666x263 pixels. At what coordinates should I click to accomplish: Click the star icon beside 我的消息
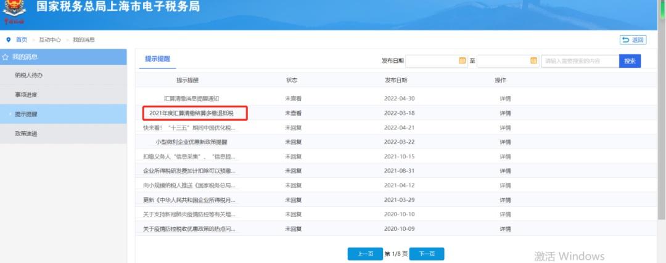(x=6, y=57)
